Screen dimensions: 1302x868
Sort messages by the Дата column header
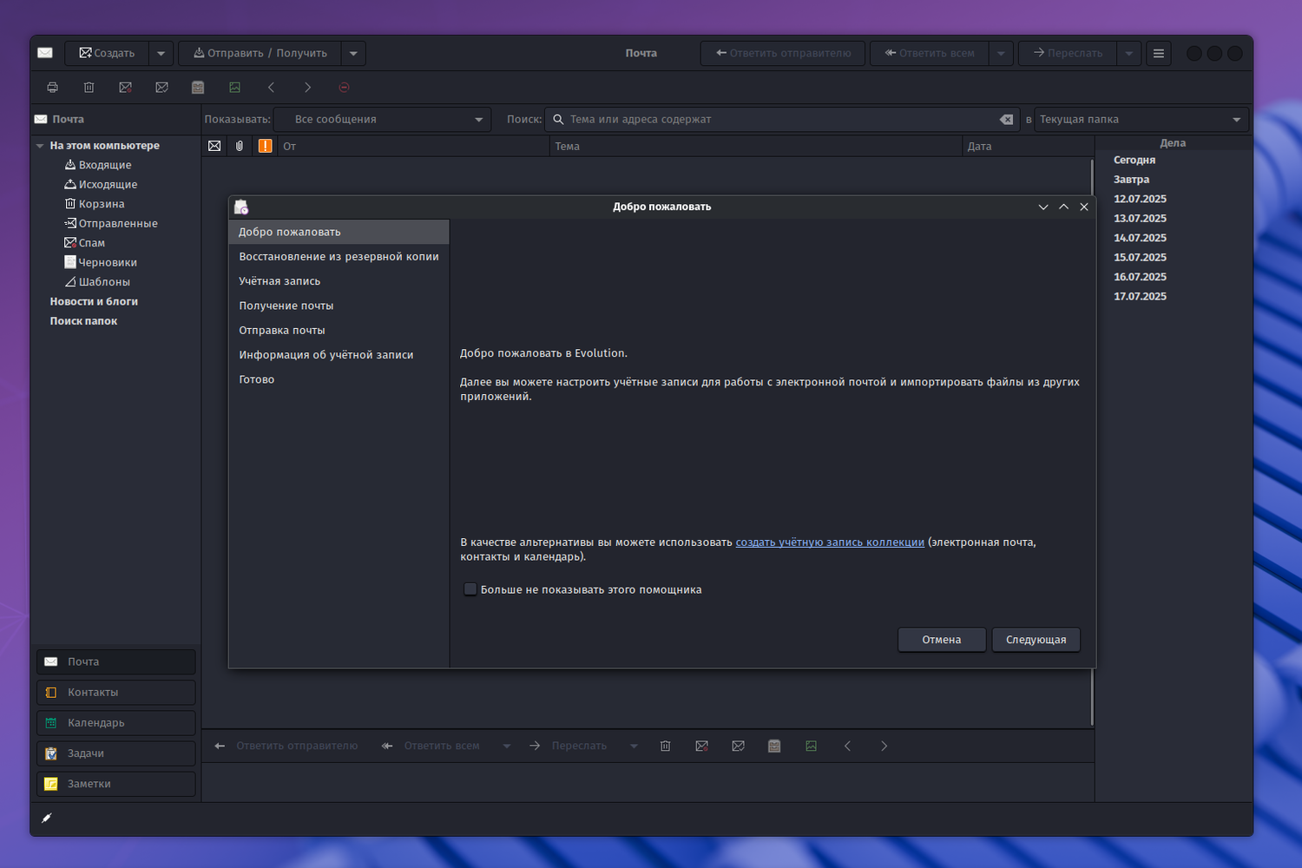click(1027, 146)
